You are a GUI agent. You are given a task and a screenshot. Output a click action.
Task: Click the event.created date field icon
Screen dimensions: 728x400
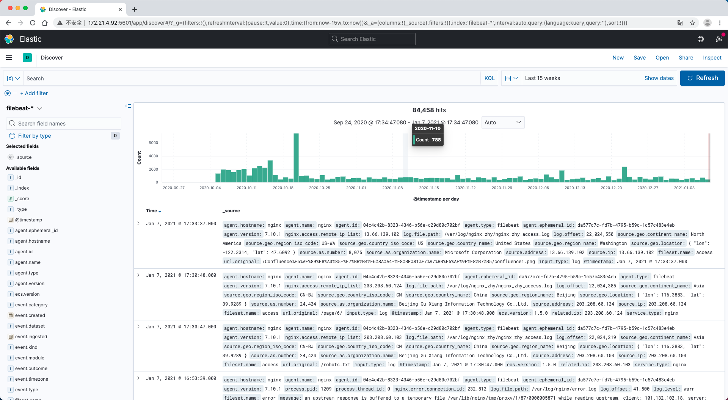(x=11, y=315)
